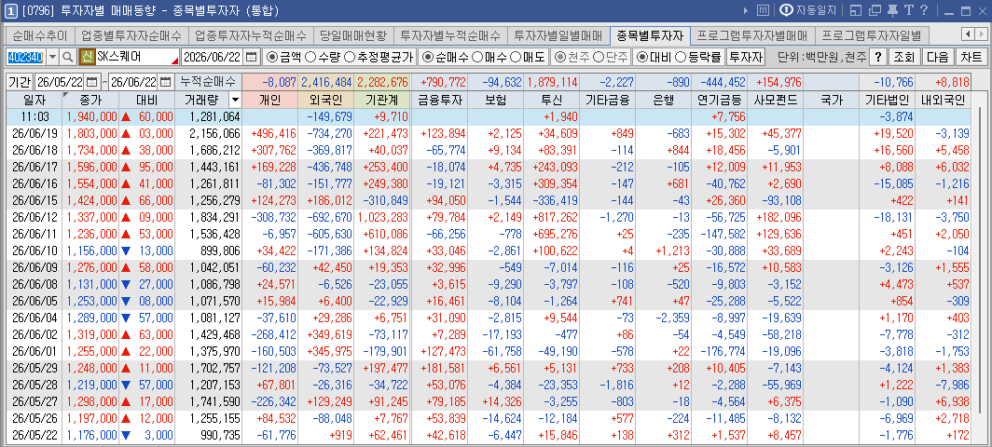Click the ? help button beside 조회

(877, 57)
